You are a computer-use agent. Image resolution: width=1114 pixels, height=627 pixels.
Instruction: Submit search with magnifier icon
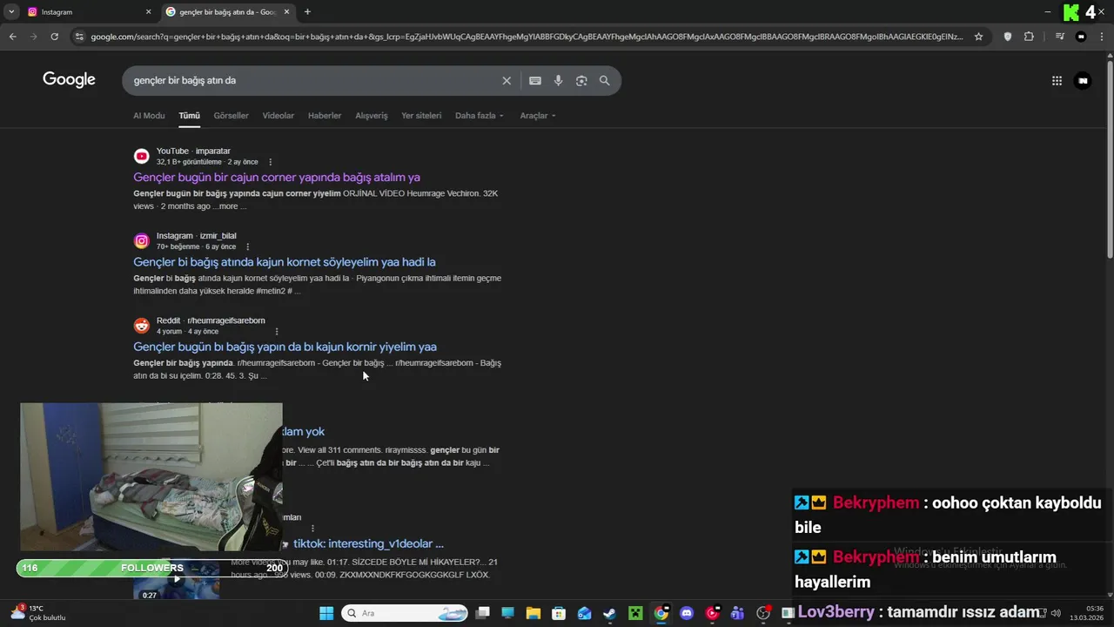(605, 81)
